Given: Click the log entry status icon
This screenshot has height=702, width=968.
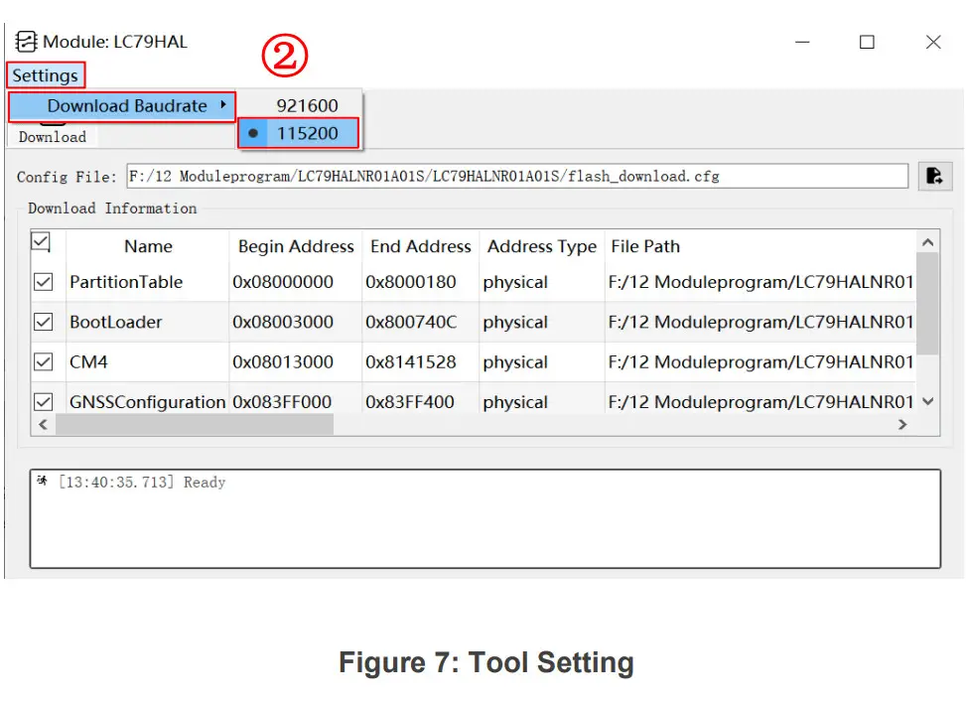Looking at the screenshot, I should point(42,481).
